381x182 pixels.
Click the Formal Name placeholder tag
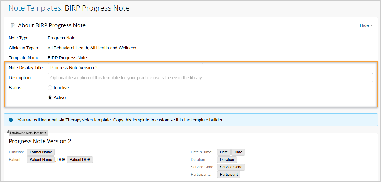tap(41, 152)
